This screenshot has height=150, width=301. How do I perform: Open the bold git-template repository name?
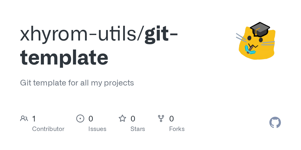click(x=64, y=57)
